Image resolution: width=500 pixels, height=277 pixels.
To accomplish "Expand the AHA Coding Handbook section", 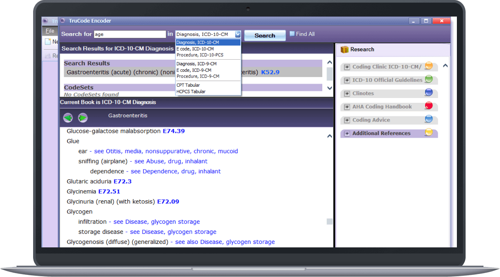I will coord(347,106).
